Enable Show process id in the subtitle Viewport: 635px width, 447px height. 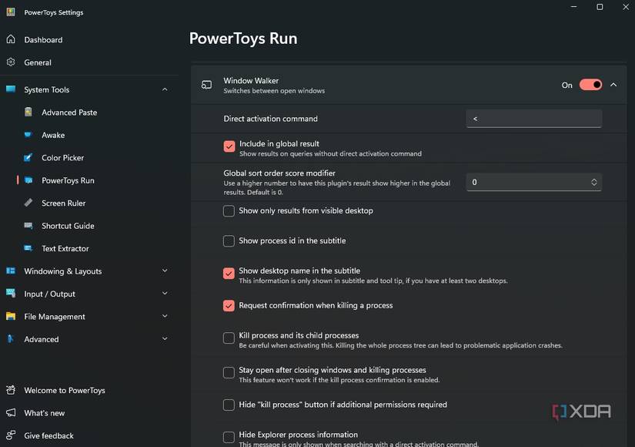(x=229, y=240)
